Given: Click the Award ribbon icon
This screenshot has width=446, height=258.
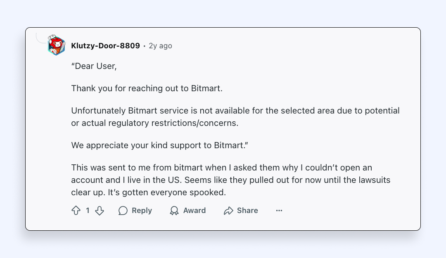Looking at the screenshot, I should click(174, 211).
